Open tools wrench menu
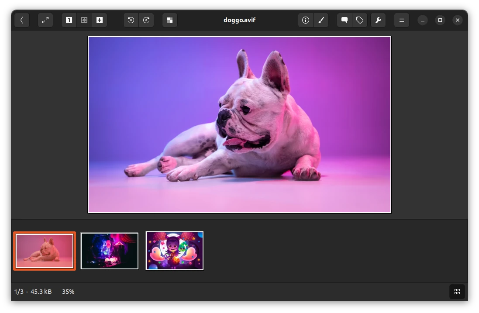Screen dimensions: 479x313 coord(378,20)
